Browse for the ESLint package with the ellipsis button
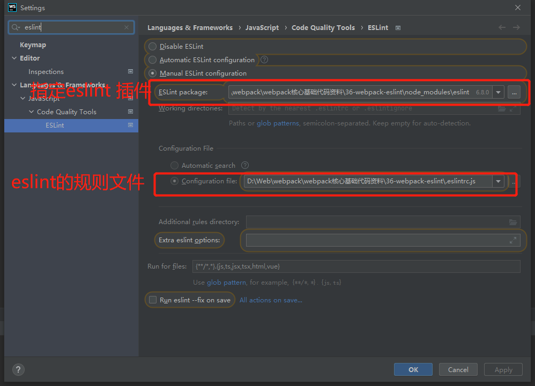The image size is (535, 386). coord(514,92)
